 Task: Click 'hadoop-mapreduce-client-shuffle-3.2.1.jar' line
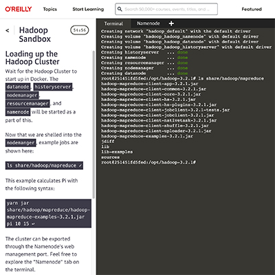click(x=155, y=126)
